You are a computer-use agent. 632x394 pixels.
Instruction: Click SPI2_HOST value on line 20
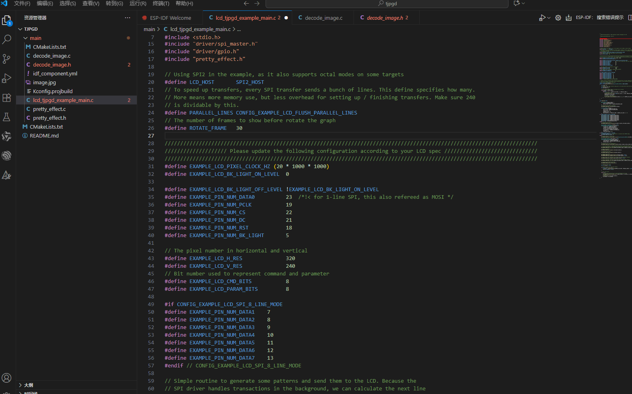tap(250, 82)
